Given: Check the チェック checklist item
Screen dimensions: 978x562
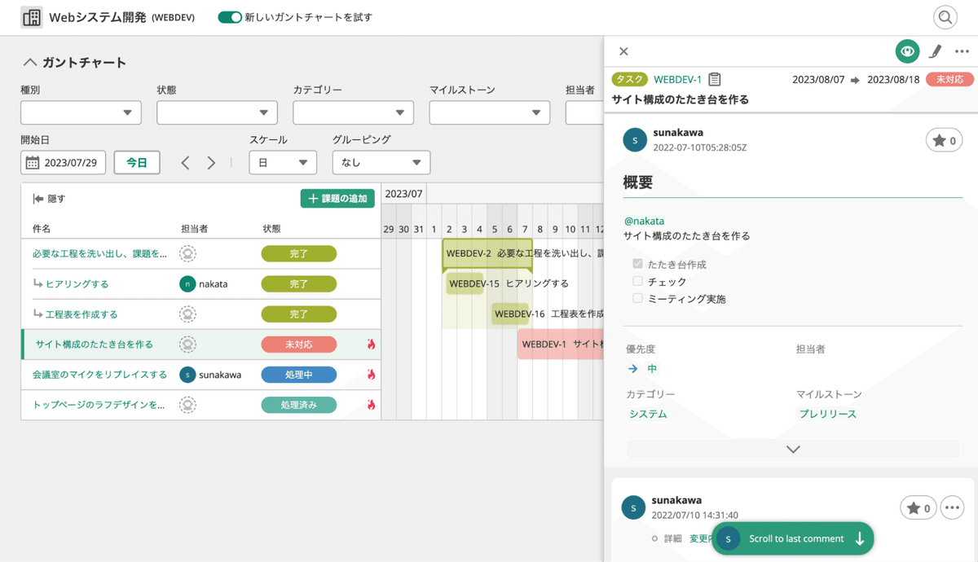Looking at the screenshot, I should point(637,282).
